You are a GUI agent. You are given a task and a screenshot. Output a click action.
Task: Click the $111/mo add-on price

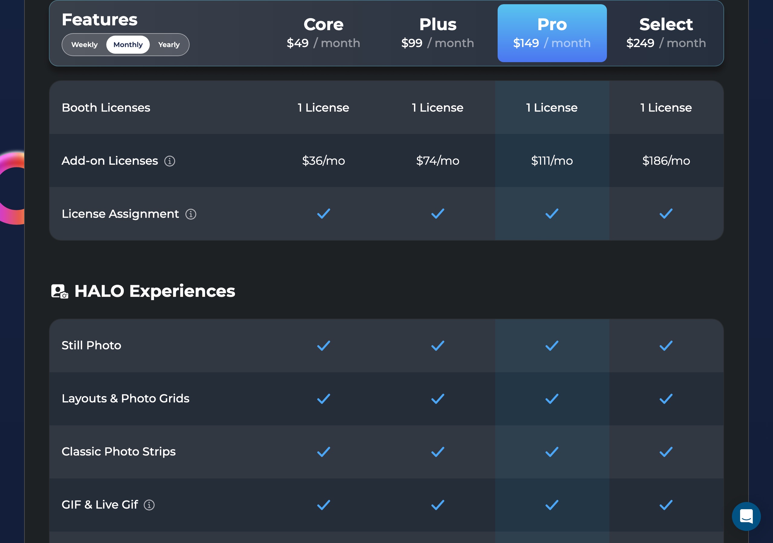tap(552, 161)
